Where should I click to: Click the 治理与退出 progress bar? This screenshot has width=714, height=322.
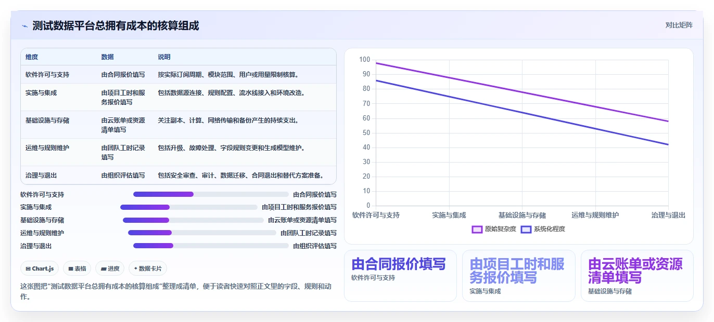tap(211, 246)
